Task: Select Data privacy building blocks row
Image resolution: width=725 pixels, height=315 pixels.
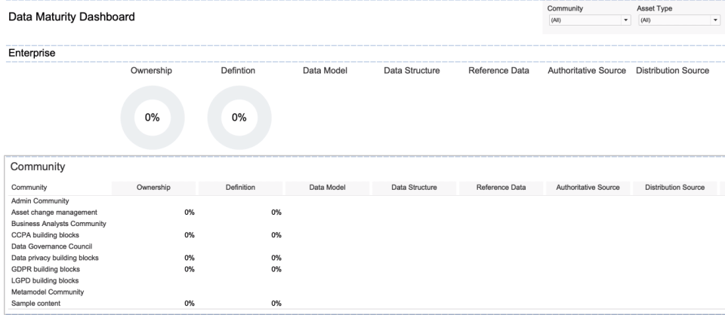Action: pyautogui.click(x=54, y=258)
